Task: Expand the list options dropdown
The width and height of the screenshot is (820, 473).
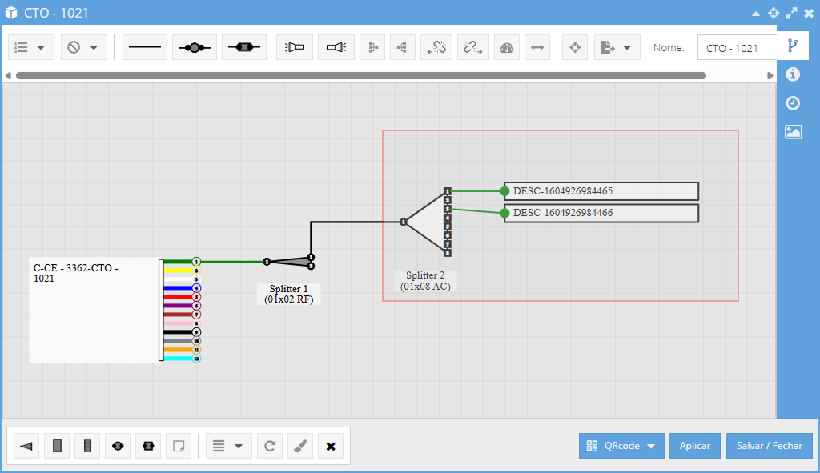Action: 31,47
